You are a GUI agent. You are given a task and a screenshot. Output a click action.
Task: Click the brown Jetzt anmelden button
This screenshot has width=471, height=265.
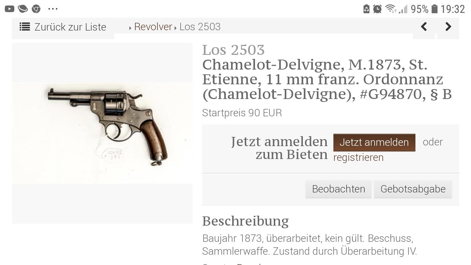pyautogui.click(x=374, y=142)
